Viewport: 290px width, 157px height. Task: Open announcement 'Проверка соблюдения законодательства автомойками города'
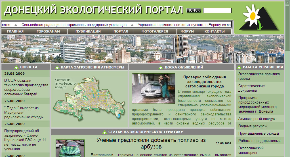pyautogui.click(x=205, y=82)
